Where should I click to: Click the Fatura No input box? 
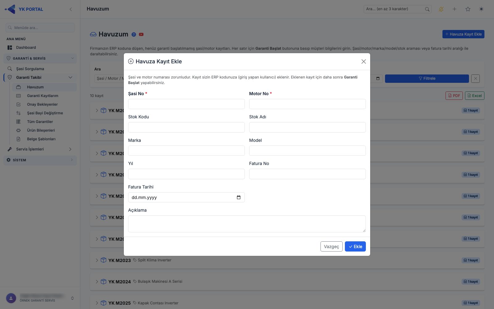click(x=307, y=174)
